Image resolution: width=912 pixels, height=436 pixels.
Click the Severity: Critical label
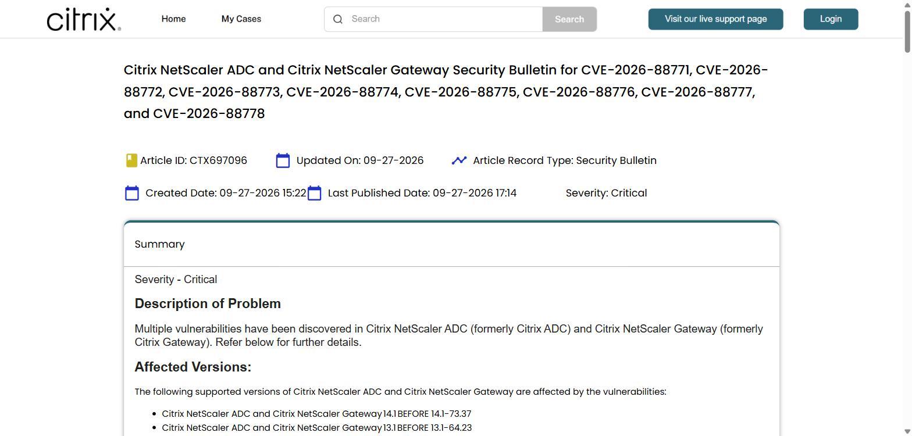606,193
